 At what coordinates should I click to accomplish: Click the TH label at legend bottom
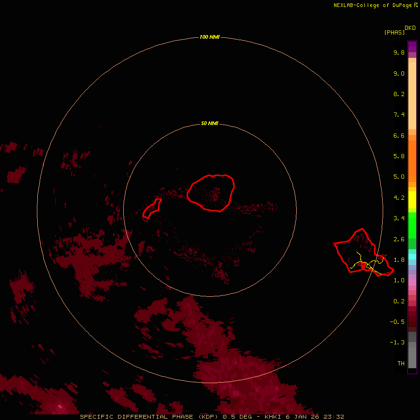[x=401, y=364]
